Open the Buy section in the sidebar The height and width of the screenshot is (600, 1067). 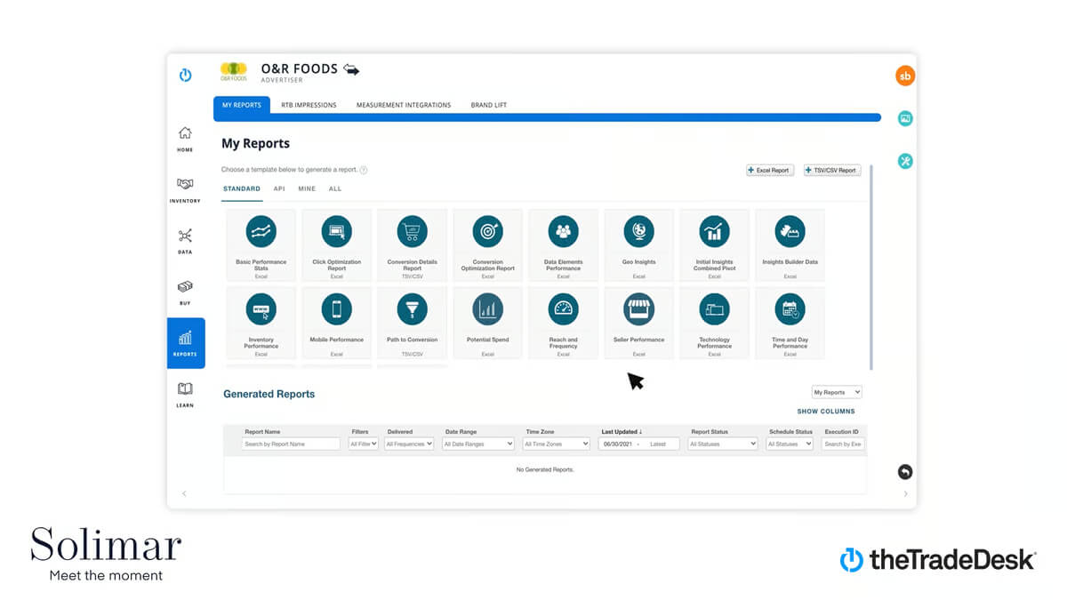[x=185, y=292]
